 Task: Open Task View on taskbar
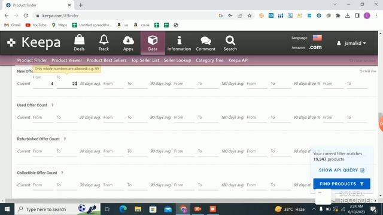108,209
